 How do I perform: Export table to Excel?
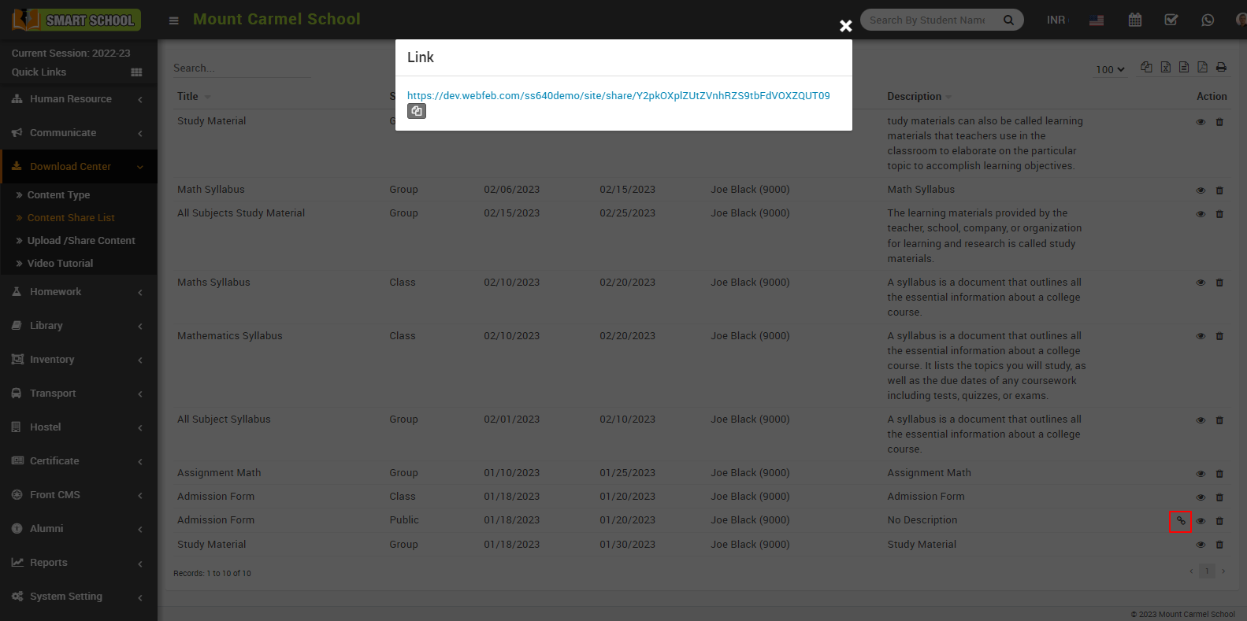1165,68
